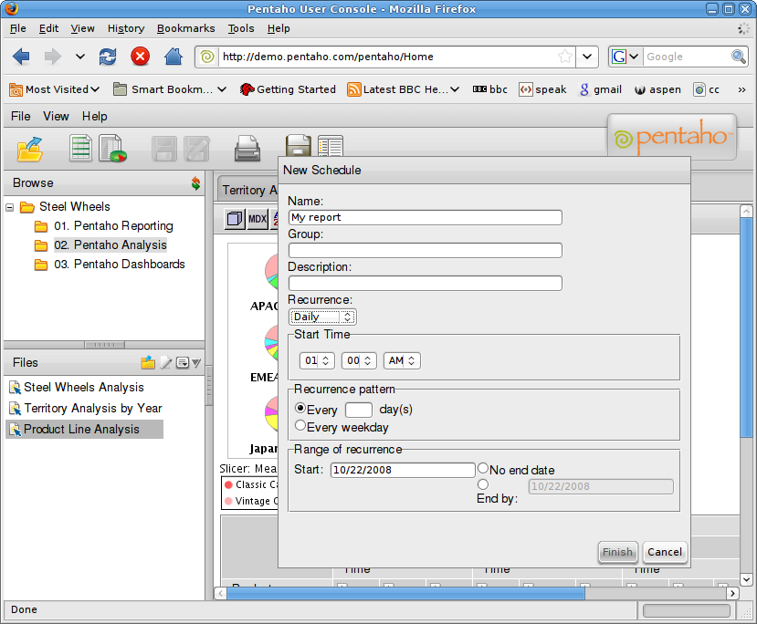Screen dimensions: 757x624
Task: Click the Description input field
Action: [426, 283]
